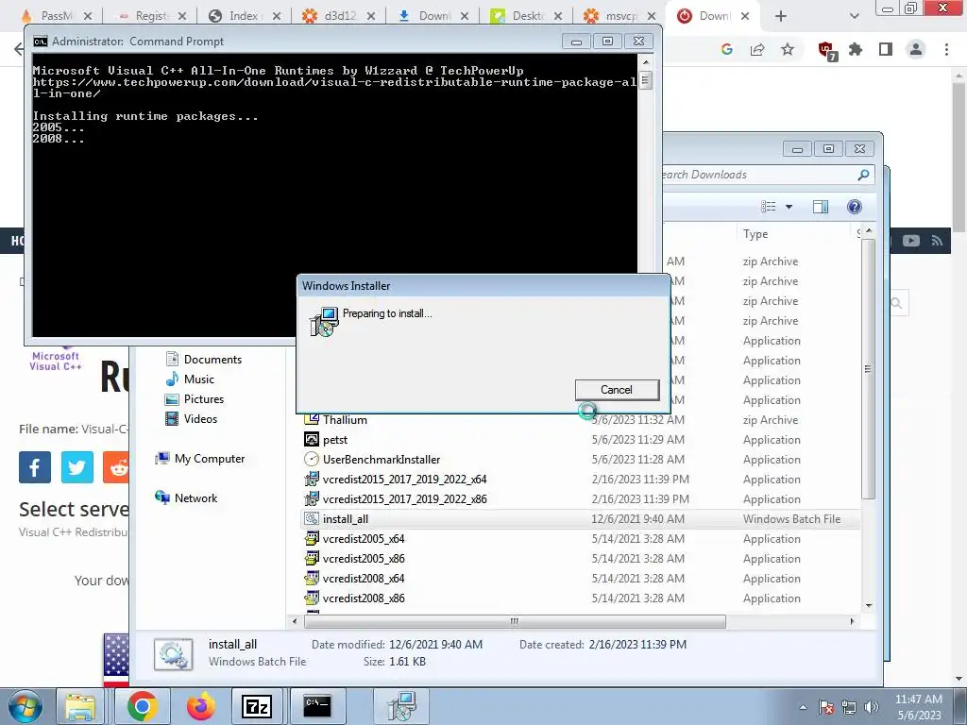The image size is (967, 725).
Task: Open Videos in the navigation pane
Action: [x=191, y=418]
